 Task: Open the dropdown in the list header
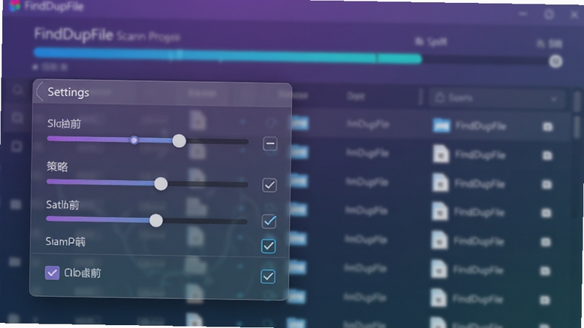pos(496,98)
